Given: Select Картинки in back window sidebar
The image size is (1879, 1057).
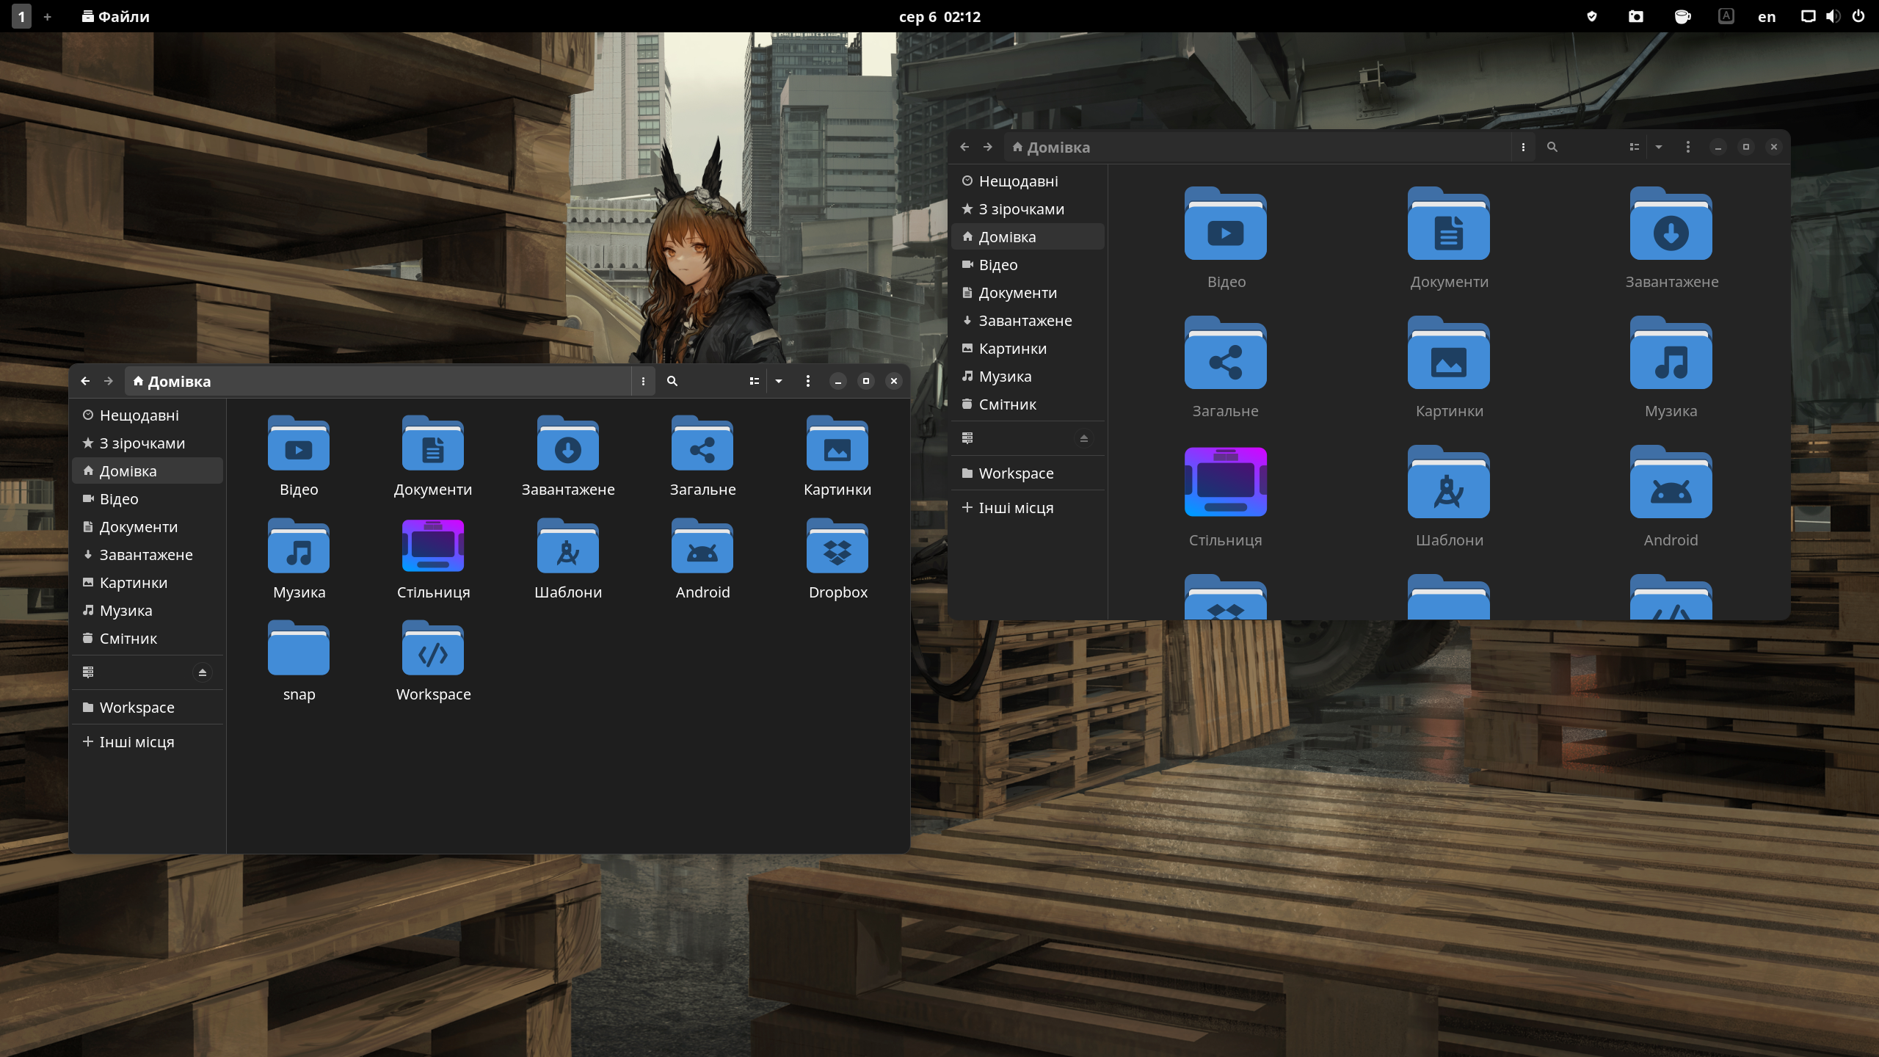Looking at the screenshot, I should click(x=1028, y=349).
